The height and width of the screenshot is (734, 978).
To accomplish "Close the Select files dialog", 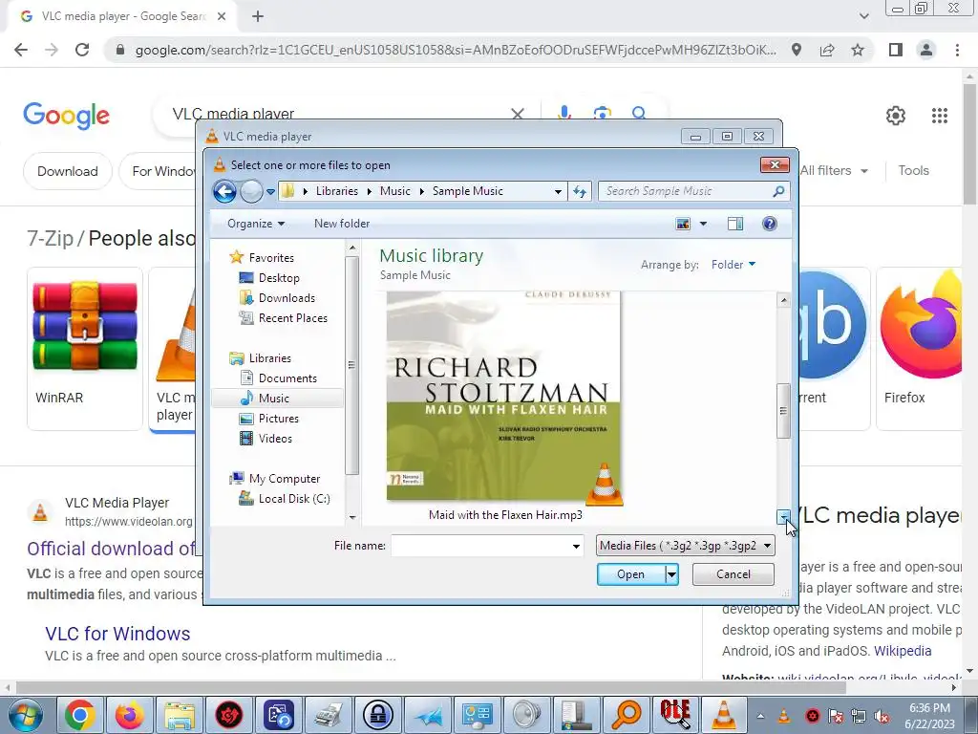I will point(775,164).
